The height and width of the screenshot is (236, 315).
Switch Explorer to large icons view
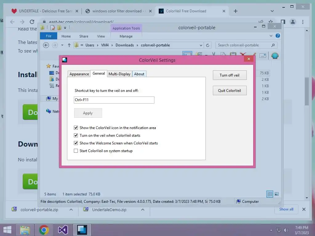(277, 194)
